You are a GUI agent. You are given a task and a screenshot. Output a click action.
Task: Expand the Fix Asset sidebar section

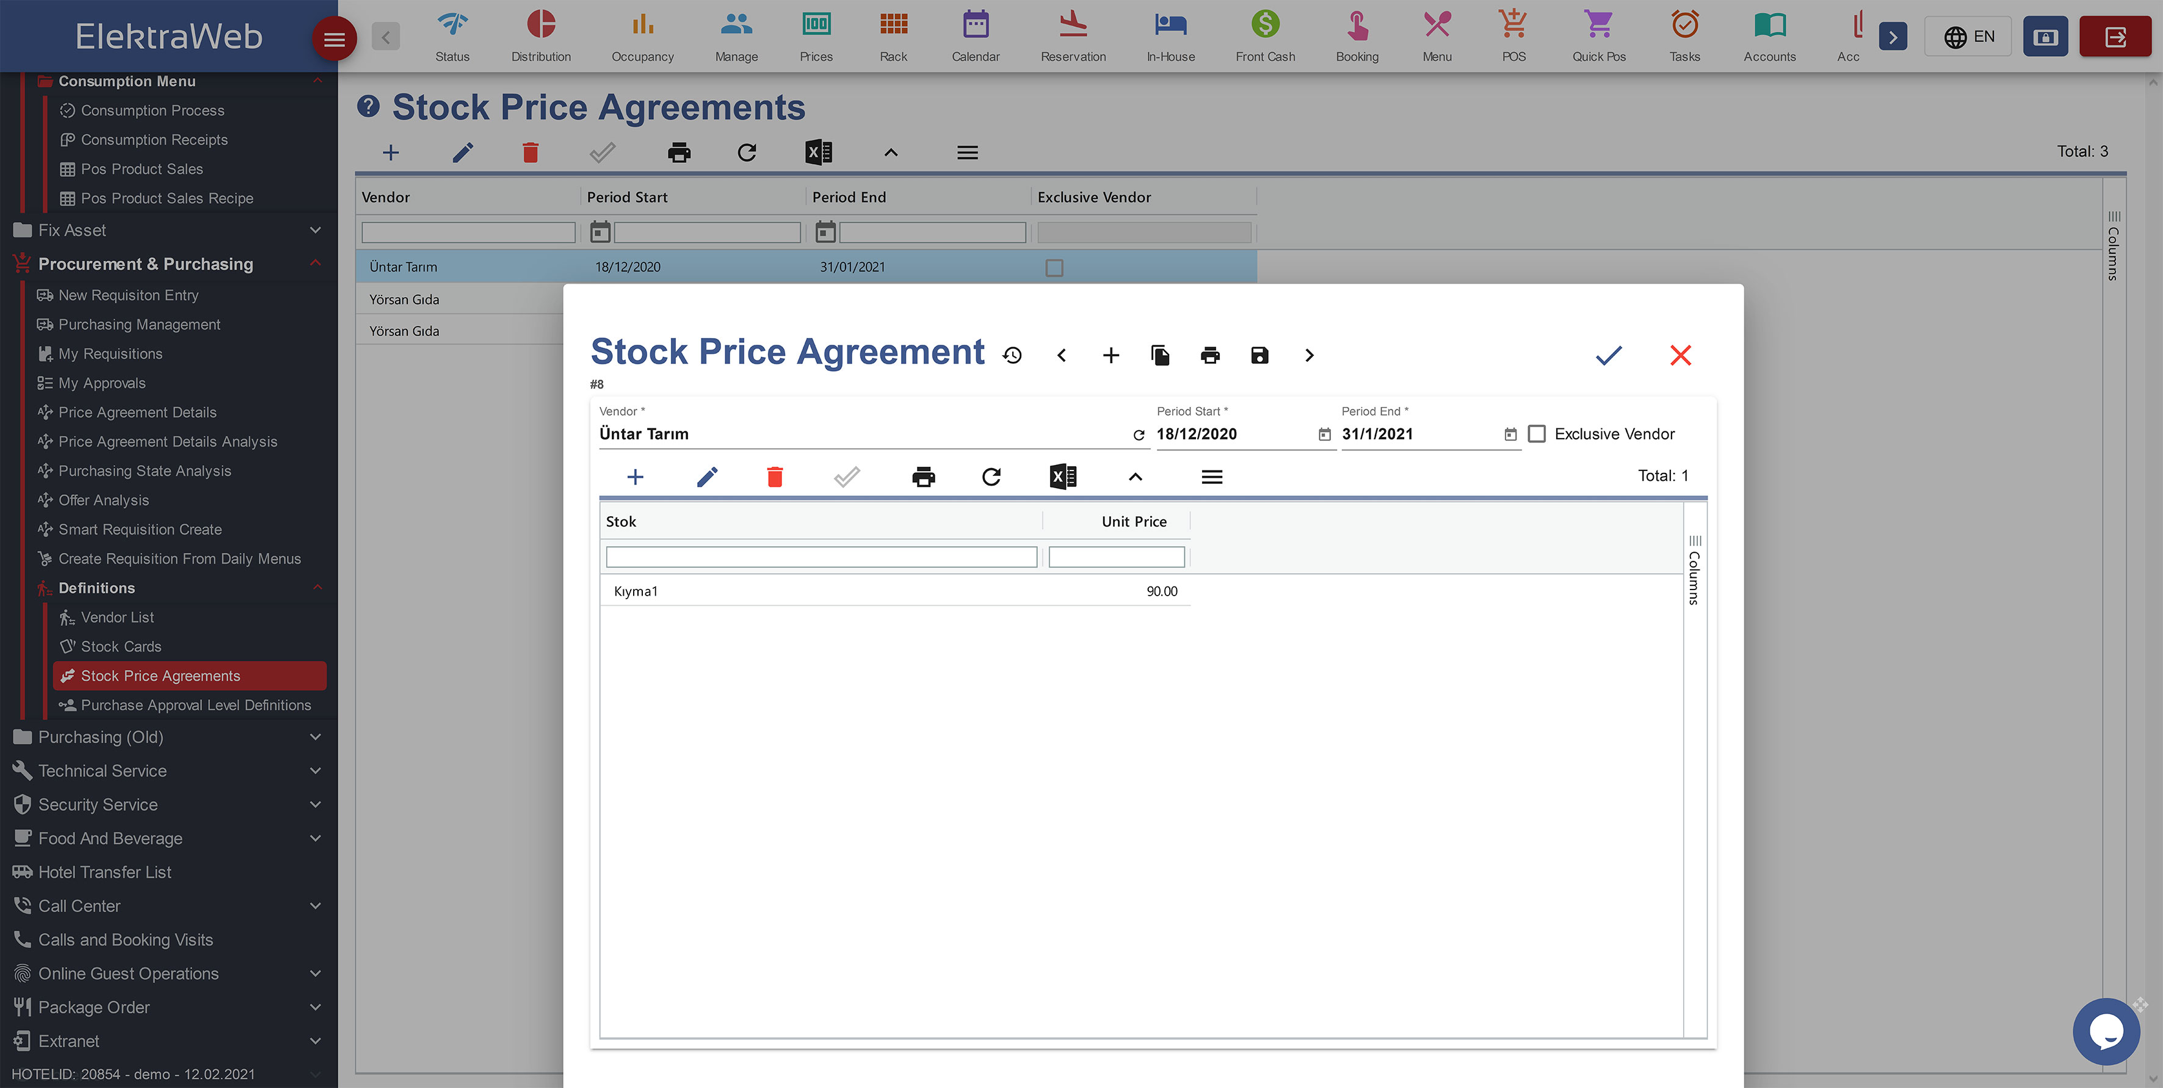pyautogui.click(x=316, y=230)
